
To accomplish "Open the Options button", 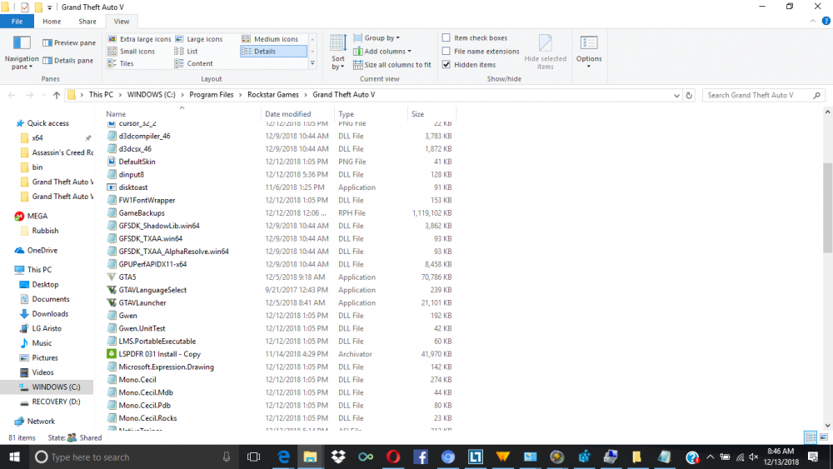I will 589,52.
